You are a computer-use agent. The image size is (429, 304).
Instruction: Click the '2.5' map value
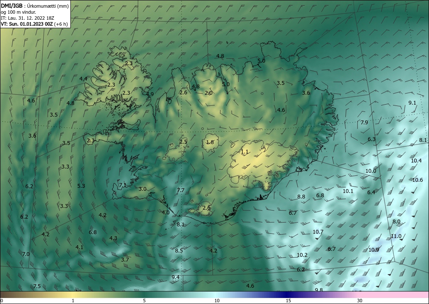pos(183,141)
